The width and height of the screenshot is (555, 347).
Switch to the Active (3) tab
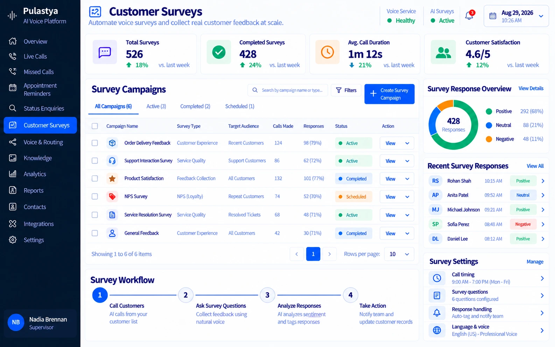pyautogui.click(x=156, y=106)
